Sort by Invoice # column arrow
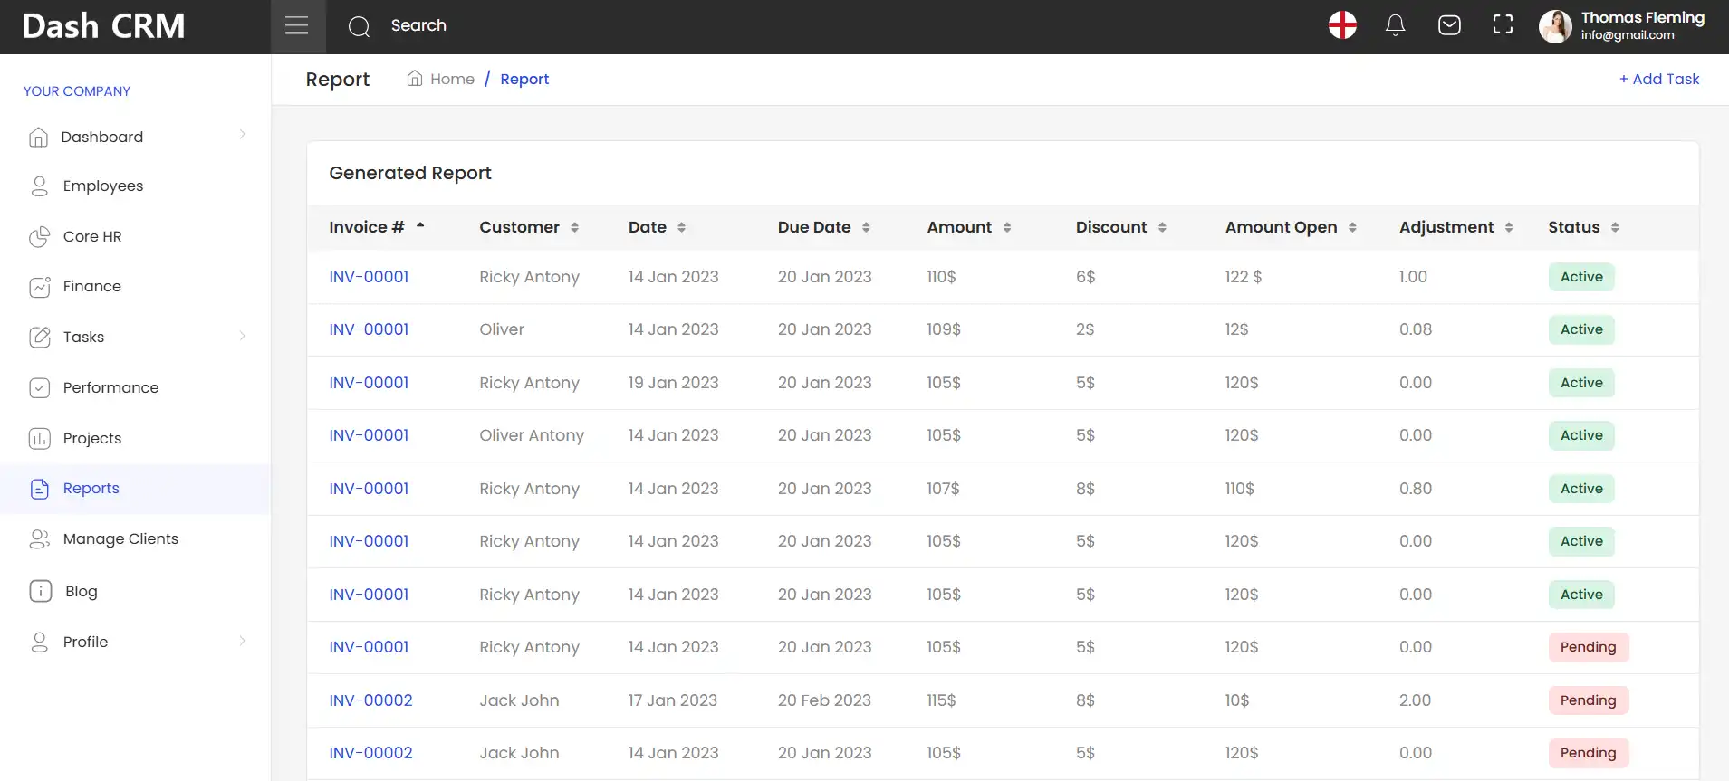The image size is (1729, 781). [x=420, y=225]
